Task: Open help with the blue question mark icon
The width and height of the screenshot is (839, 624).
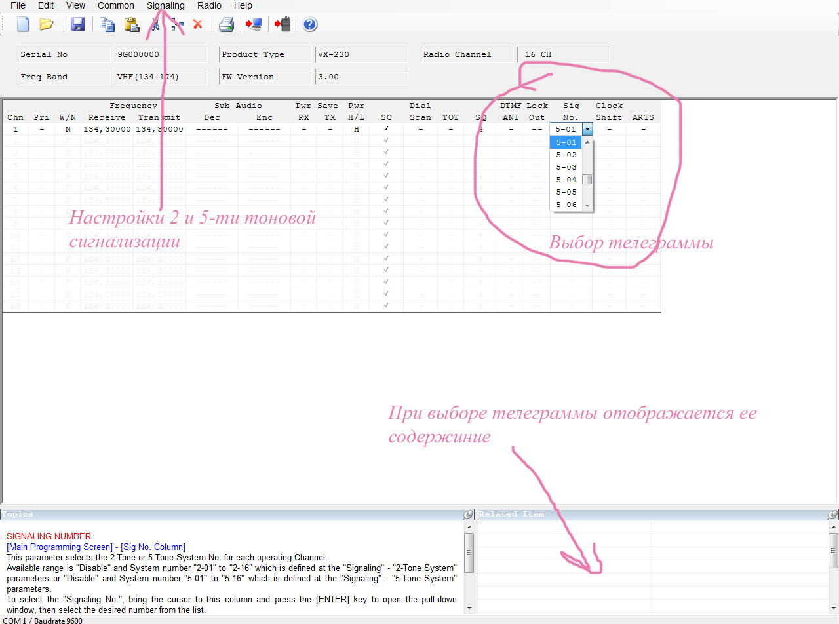Action: pos(310,25)
